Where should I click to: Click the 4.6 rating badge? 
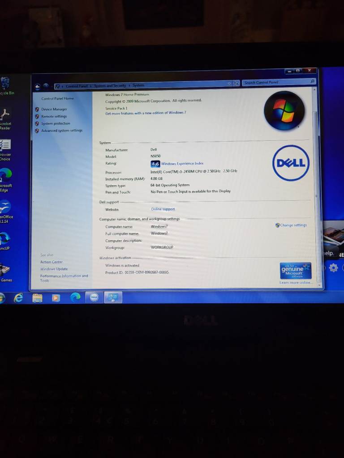(x=155, y=164)
